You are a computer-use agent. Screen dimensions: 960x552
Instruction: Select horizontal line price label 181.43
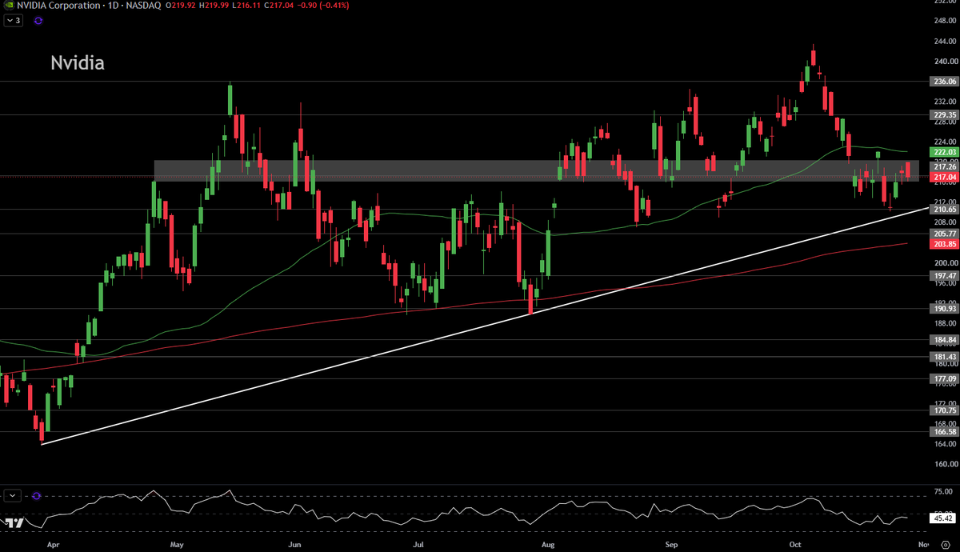[x=945, y=357]
